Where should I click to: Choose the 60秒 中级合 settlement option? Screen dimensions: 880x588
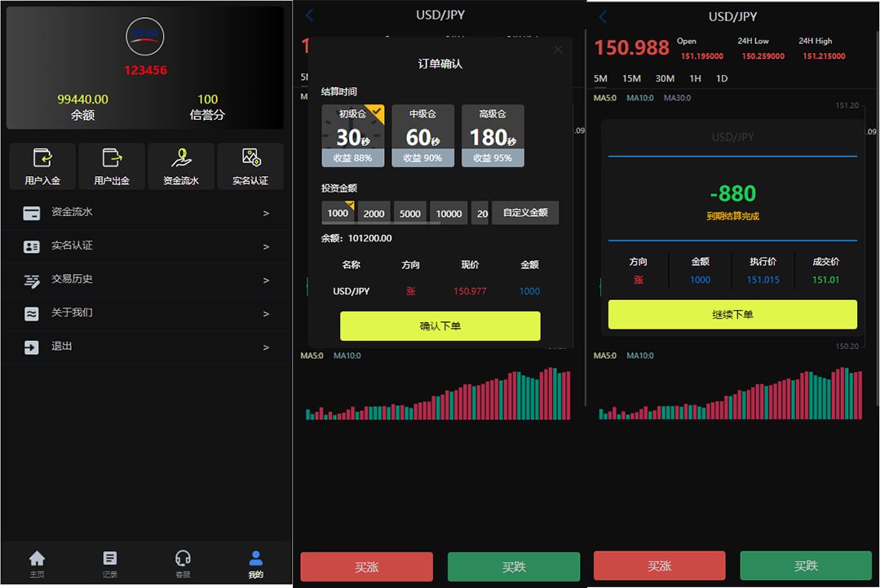coord(422,135)
